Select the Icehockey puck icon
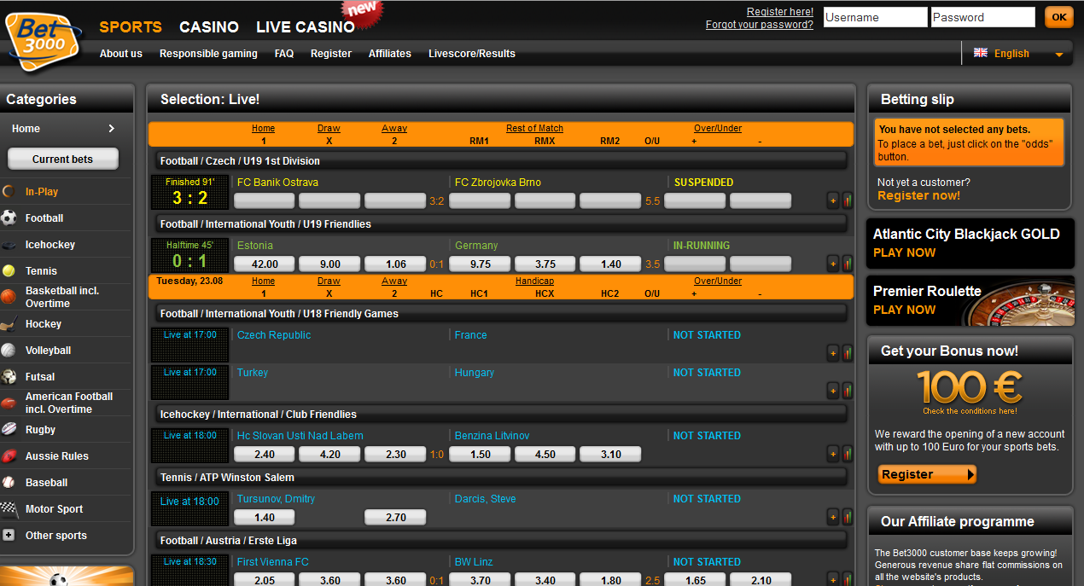The width and height of the screenshot is (1084, 586). click(x=9, y=245)
